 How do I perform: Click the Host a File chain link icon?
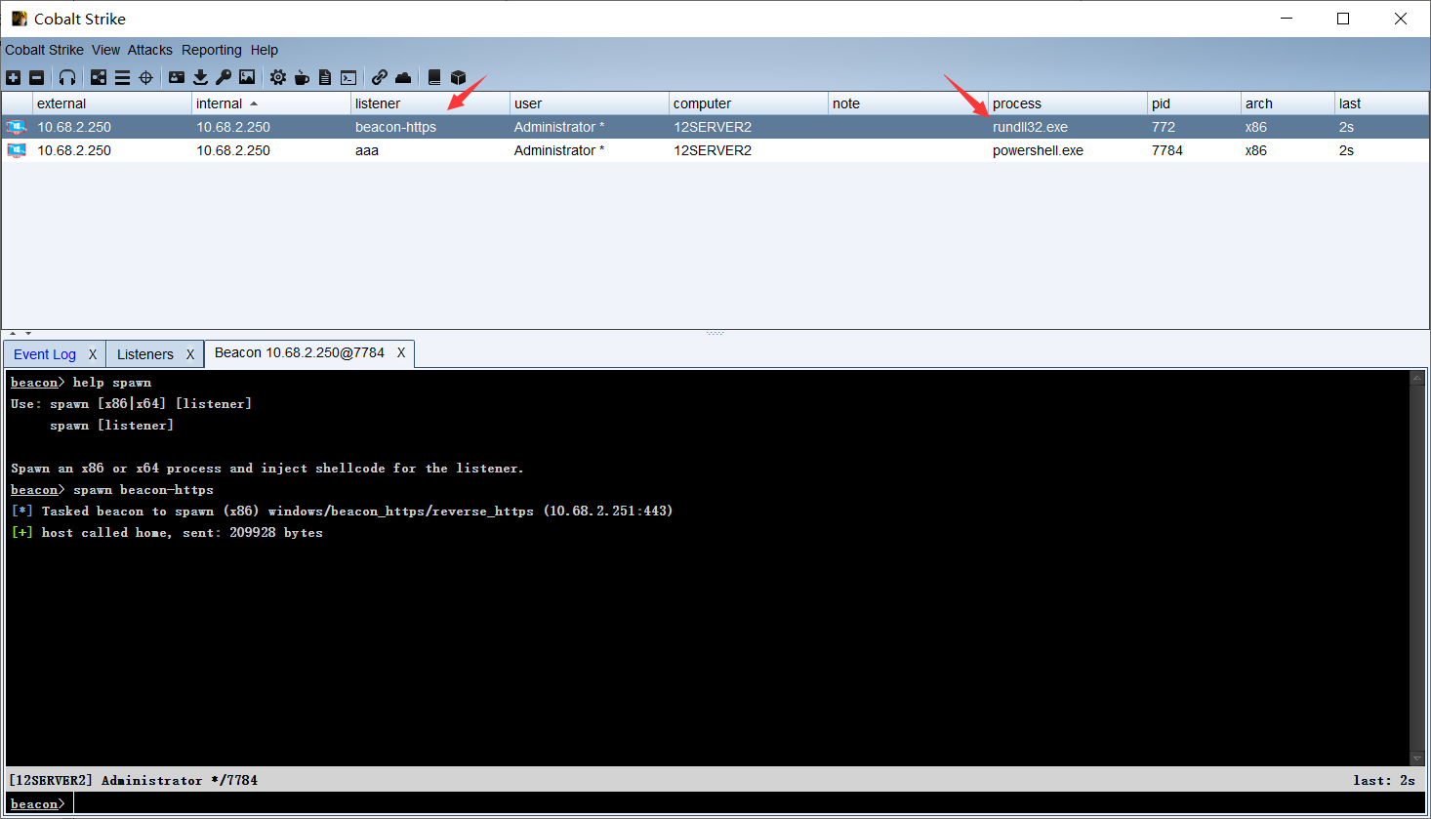pos(380,77)
